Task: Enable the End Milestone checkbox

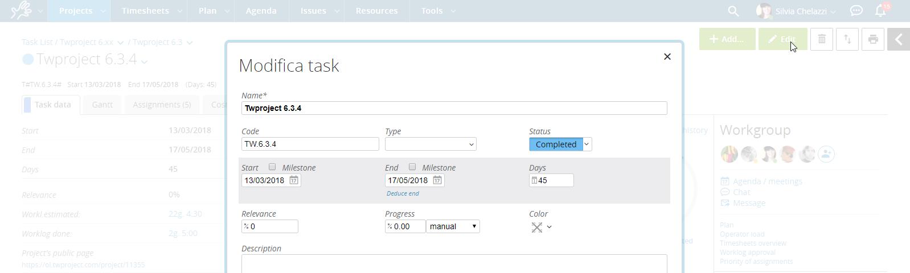Action: (x=412, y=167)
